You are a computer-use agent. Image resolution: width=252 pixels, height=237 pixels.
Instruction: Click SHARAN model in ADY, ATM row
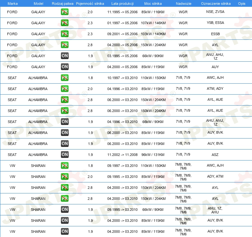click(38, 177)
